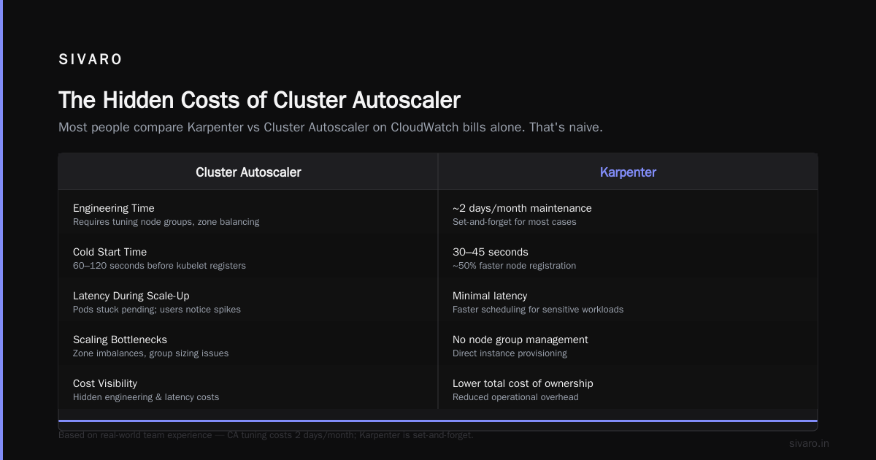Click 'Faster scheduling for sensitive workloads'
876x460 pixels.
[538, 310]
